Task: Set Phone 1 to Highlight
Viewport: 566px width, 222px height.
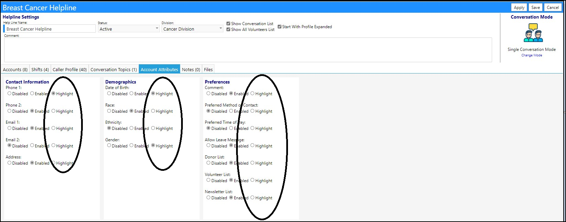Action: click(x=53, y=93)
